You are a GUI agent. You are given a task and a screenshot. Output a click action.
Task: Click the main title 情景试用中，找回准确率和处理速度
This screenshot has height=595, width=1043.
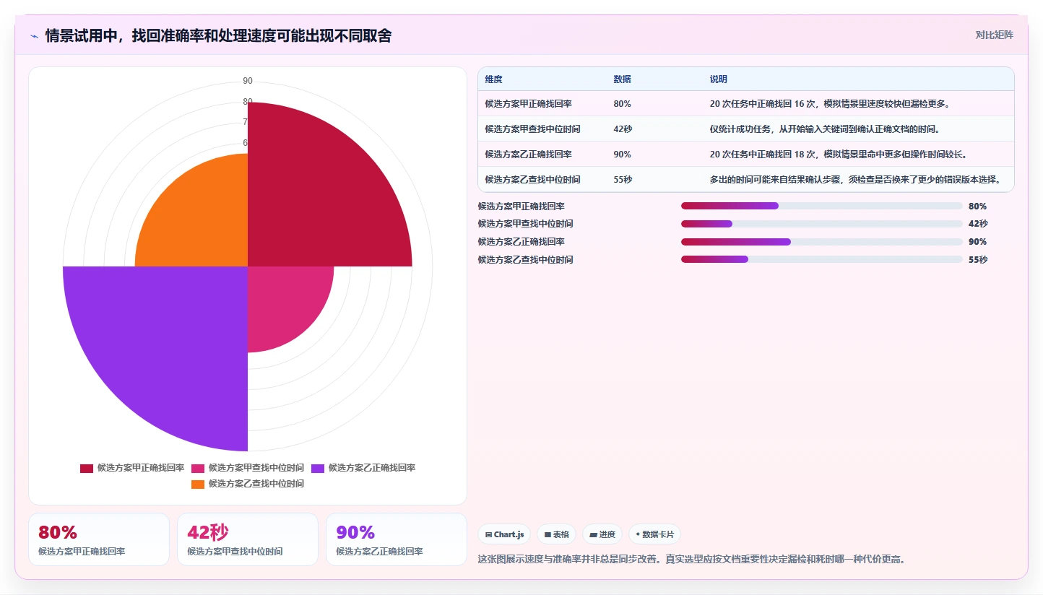pyautogui.click(x=218, y=35)
